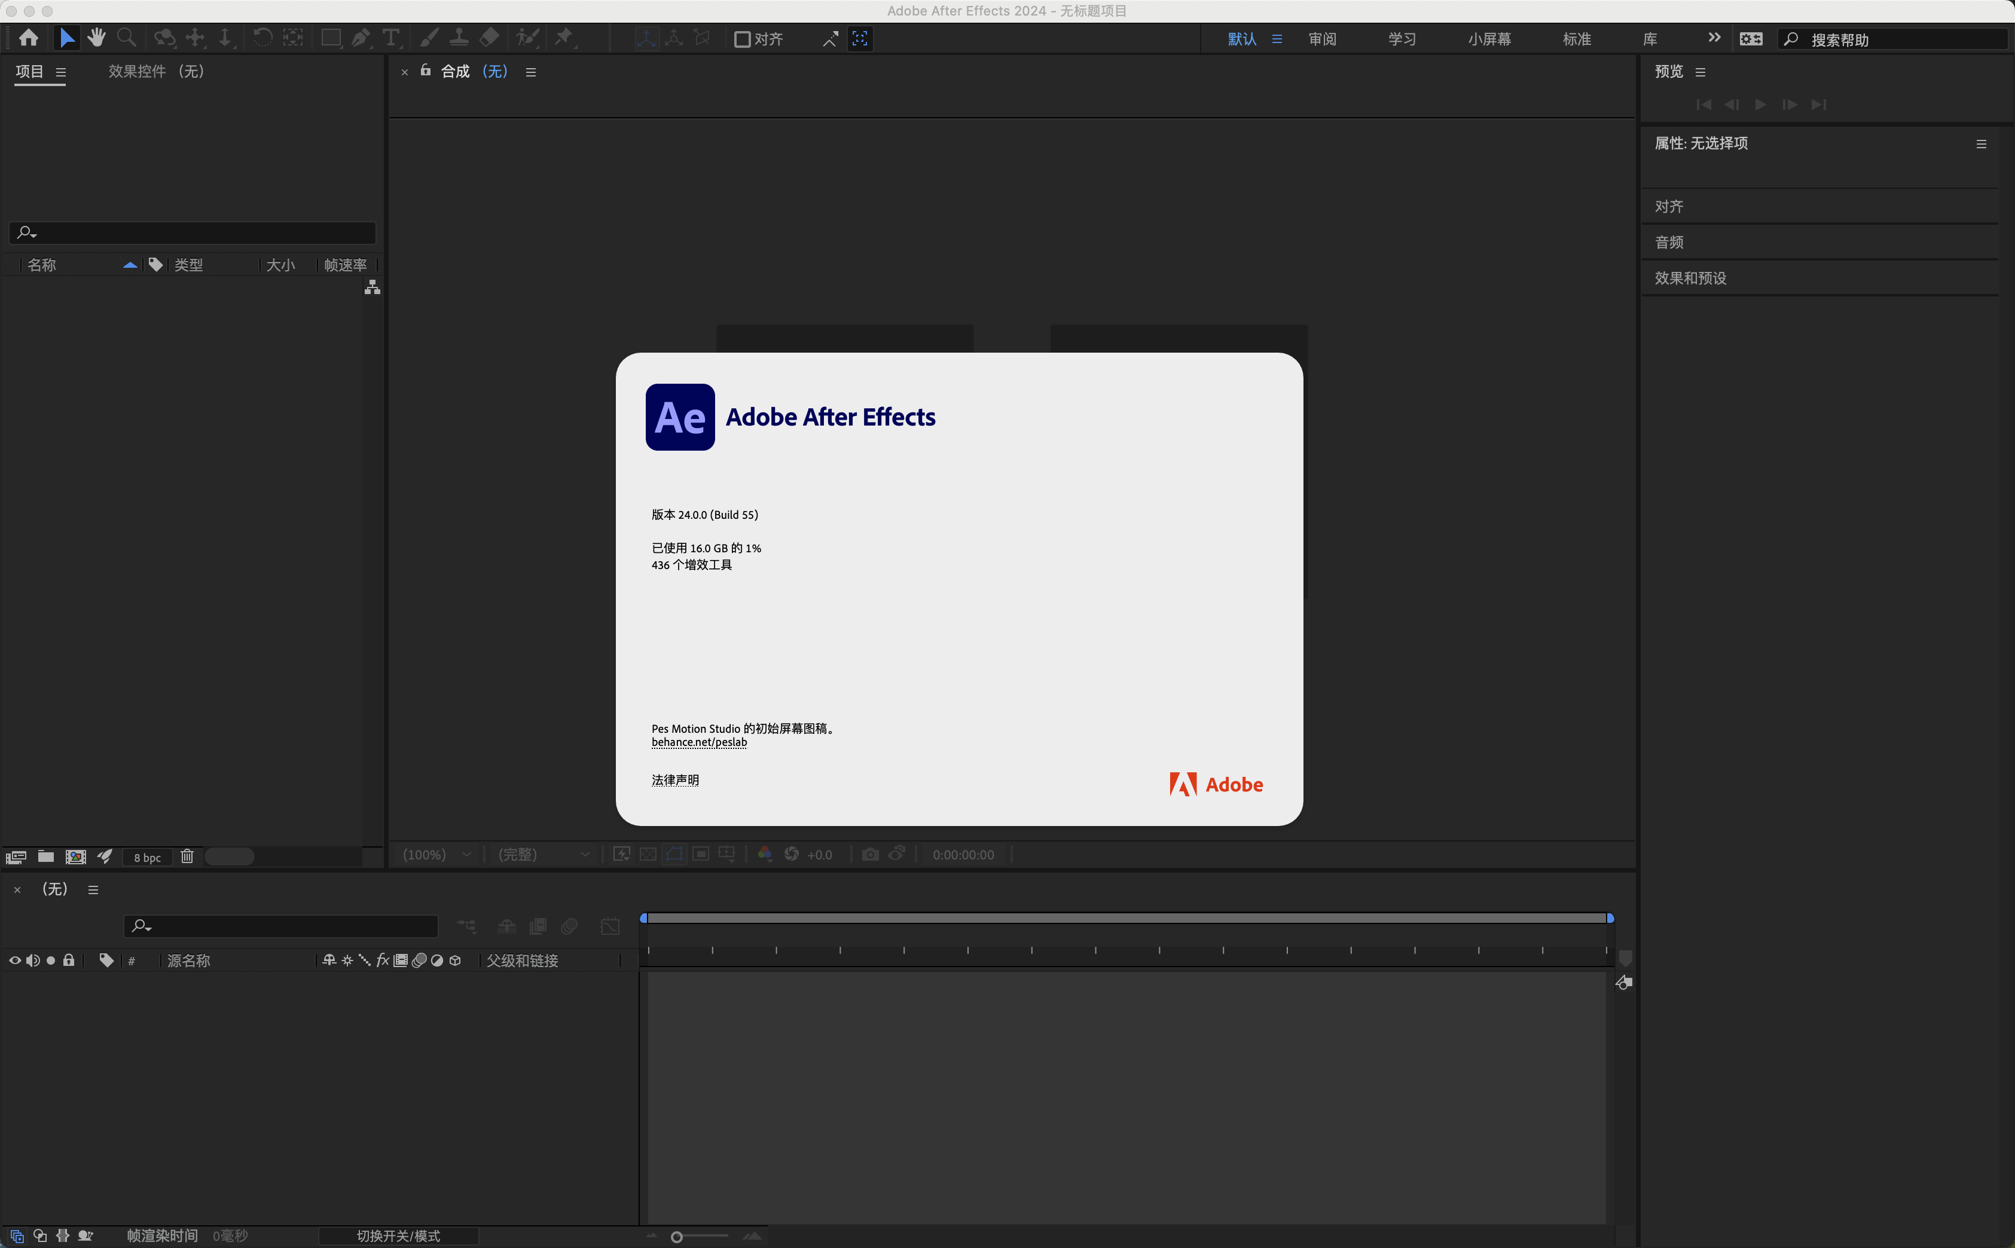2015x1248 pixels.
Task: Select the Rotation tool
Action: point(262,38)
